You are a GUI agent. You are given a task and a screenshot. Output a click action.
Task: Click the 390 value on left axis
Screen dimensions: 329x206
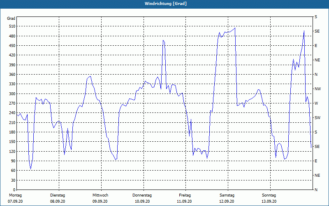12,65
